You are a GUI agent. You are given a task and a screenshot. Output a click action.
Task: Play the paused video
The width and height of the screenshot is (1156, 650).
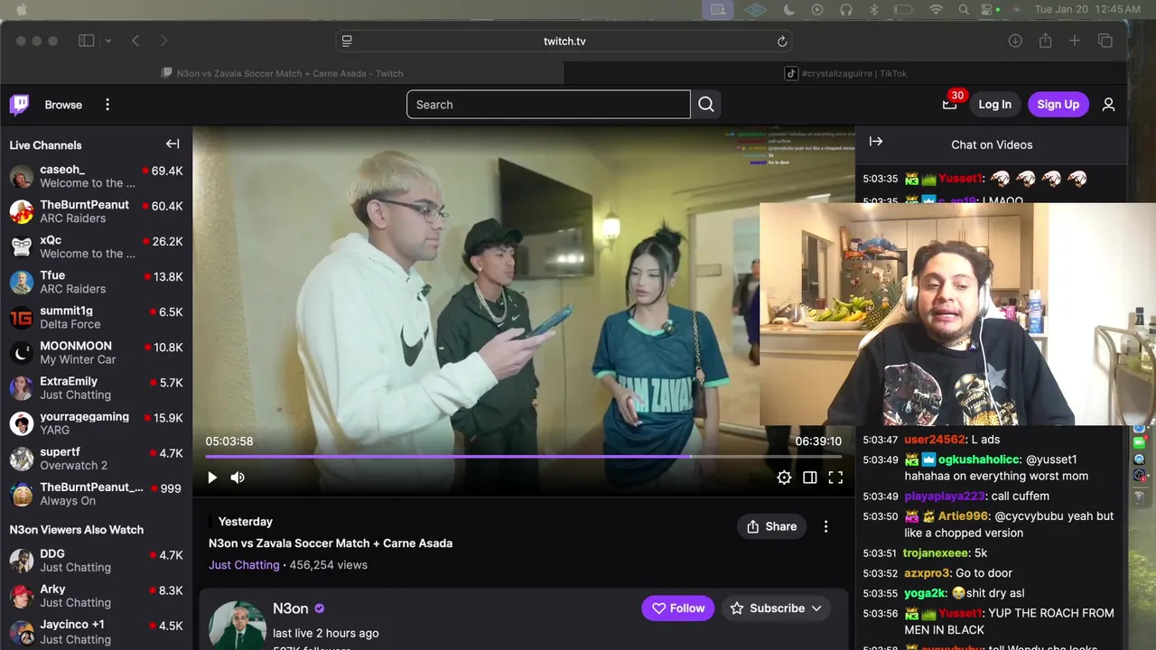[212, 478]
